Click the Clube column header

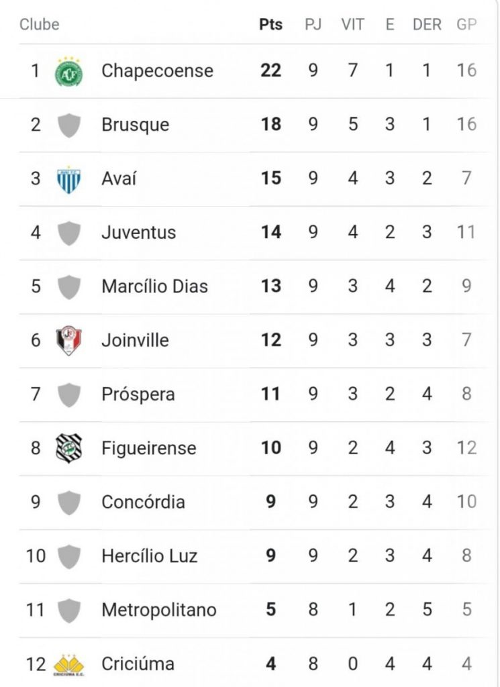(39, 25)
